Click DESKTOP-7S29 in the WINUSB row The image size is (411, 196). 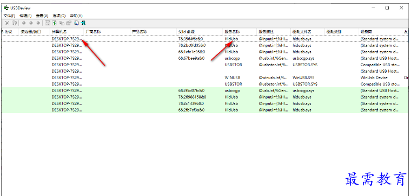67,78
